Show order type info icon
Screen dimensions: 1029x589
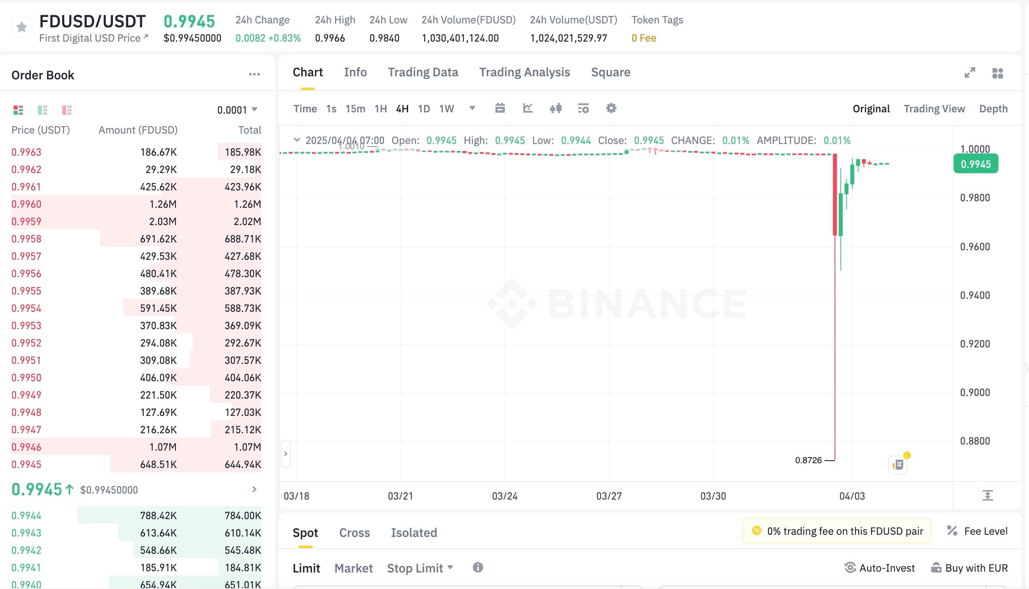click(478, 567)
